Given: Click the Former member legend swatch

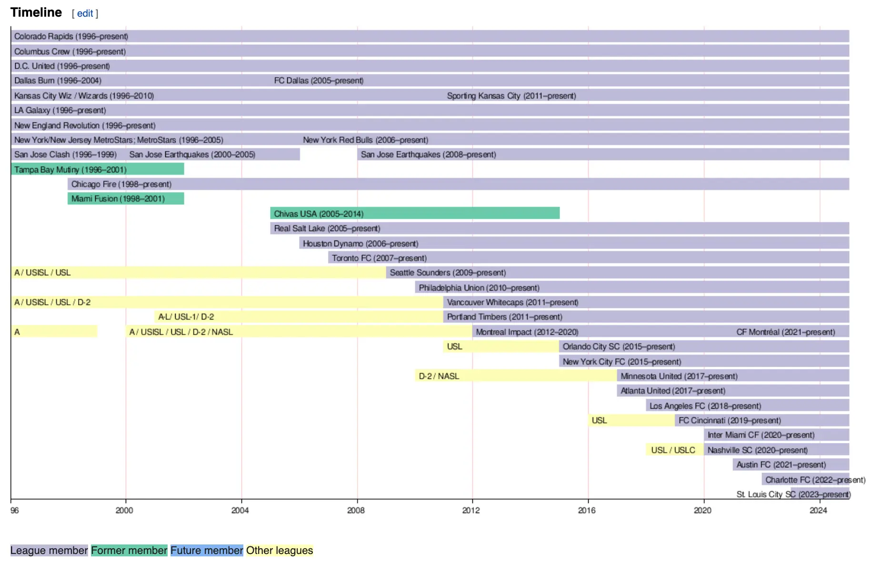Looking at the screenshot, I should tap(129, 551).
